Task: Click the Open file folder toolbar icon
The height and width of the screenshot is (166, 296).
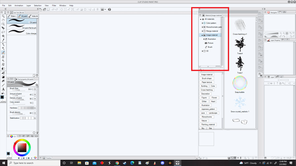Action: point(44,10)
